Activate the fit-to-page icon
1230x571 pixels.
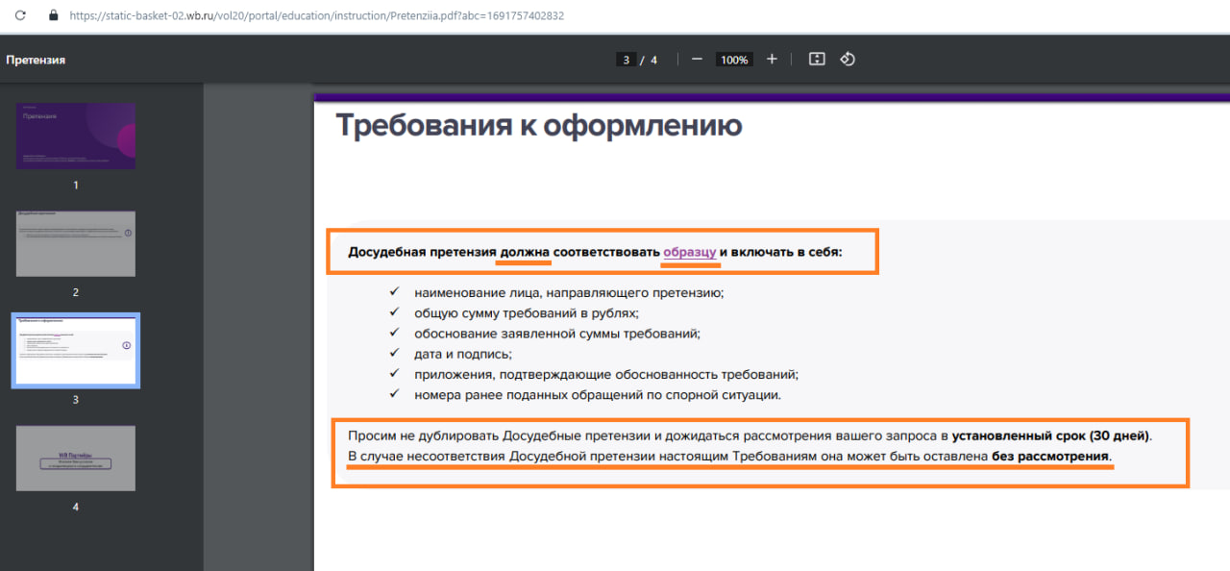tap(816, 59)
